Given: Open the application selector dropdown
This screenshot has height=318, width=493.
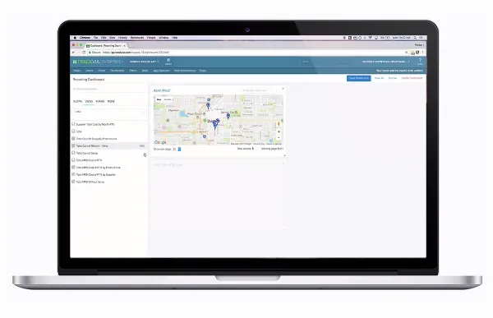Looking at the screenshot, I should point(144,62).
